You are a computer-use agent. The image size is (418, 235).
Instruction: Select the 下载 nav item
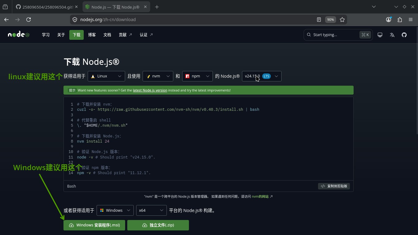(x=76, y=35)
